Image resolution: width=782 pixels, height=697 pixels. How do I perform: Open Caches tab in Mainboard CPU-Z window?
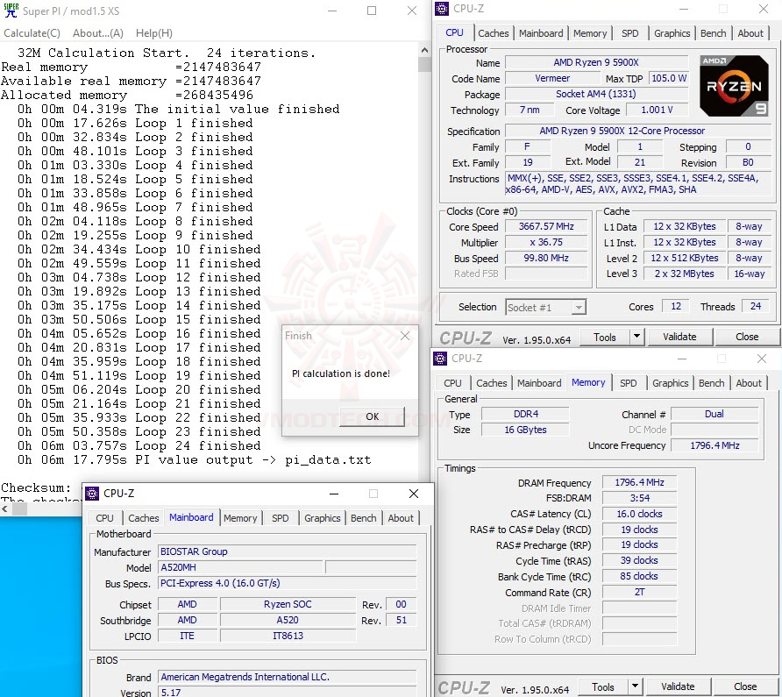[143, 518]
